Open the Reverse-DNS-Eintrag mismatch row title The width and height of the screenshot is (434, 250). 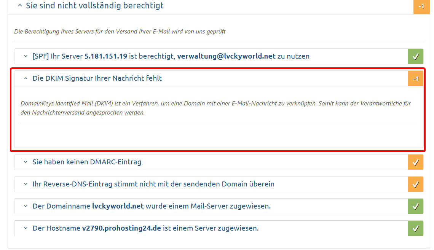coord(153,184)
